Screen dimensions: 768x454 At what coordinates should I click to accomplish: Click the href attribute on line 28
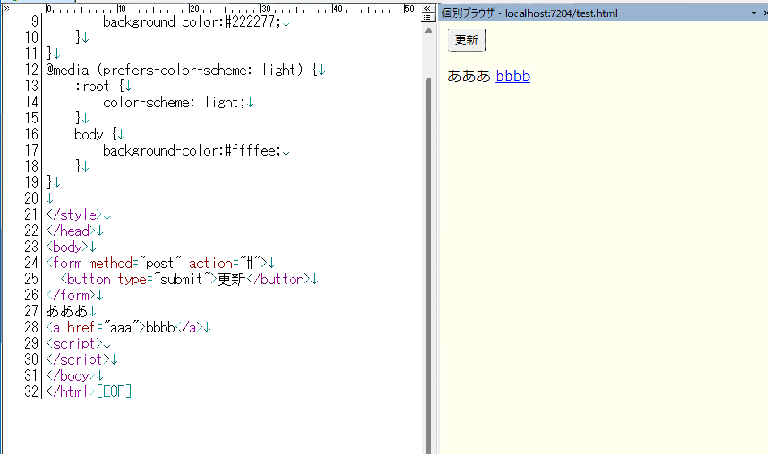pos(81,328)
